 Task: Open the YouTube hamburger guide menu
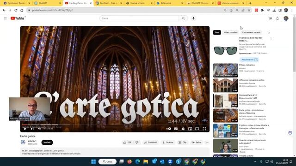[x=5, y=18]
